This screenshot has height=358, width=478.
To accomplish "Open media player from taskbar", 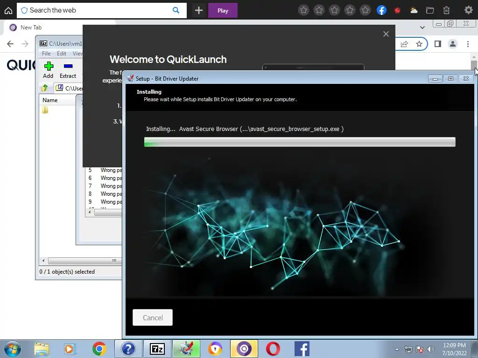I will coord(70,349).
